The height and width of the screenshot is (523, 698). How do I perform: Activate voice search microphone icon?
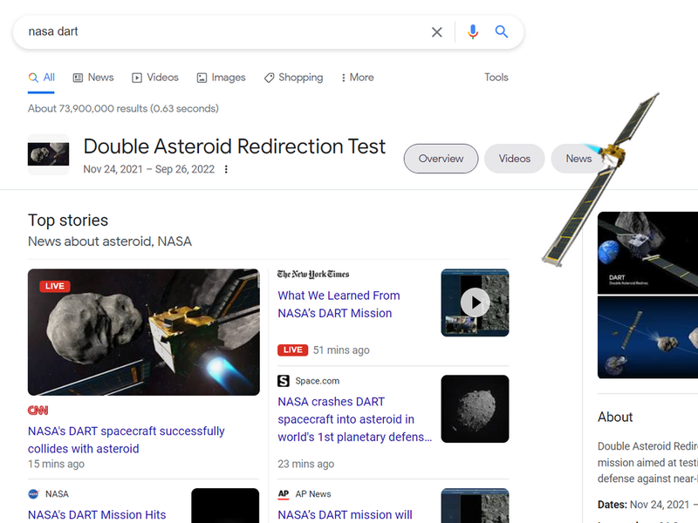pos(473,32)
